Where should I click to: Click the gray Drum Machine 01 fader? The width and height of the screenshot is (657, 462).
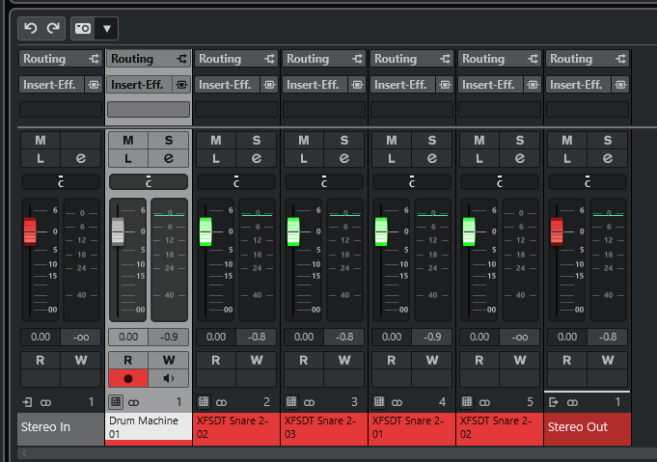[118, 231]
